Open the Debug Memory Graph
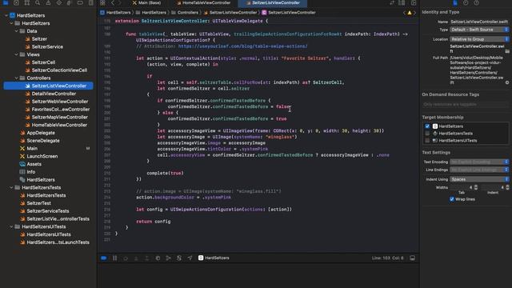This screenshot has height=288, width=512. [x=169, y=258]
